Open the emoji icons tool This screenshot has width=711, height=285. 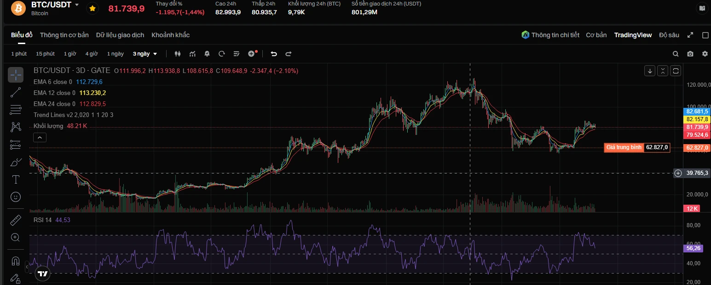[x=16, y=197]
